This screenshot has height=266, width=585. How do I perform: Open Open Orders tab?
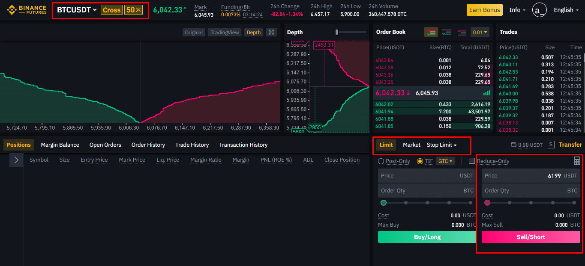click(105, 145)
